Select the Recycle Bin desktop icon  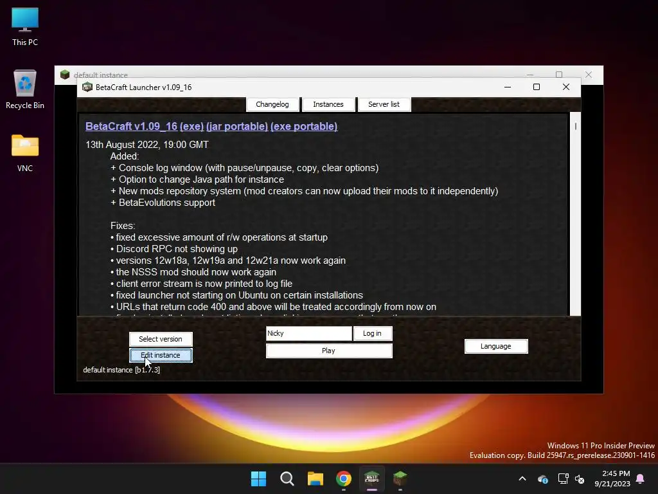pos(25,89)
